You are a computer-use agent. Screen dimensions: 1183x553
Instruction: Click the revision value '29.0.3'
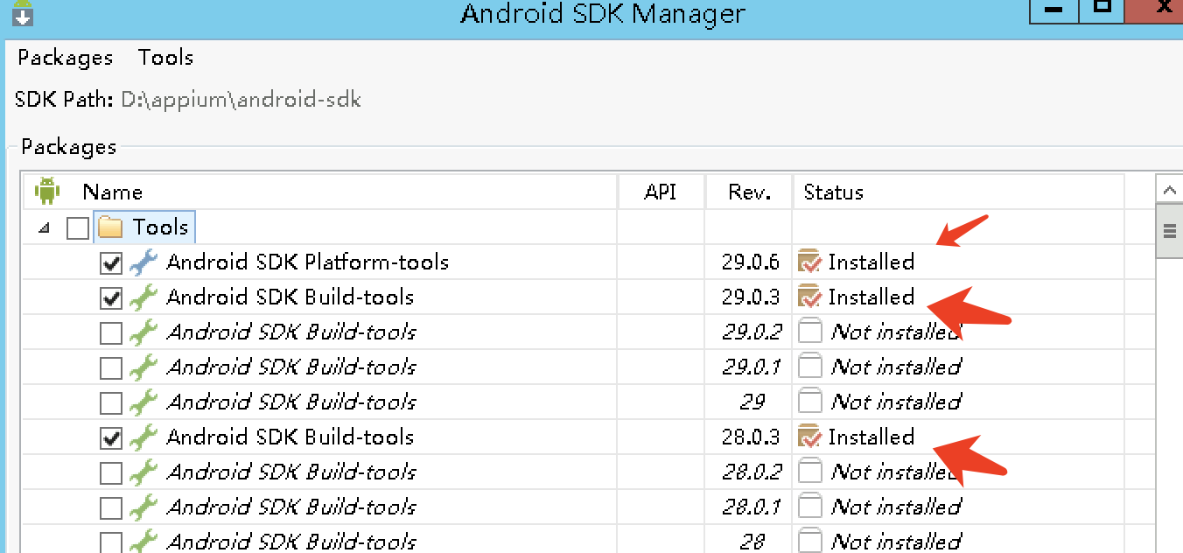(751, 297)
